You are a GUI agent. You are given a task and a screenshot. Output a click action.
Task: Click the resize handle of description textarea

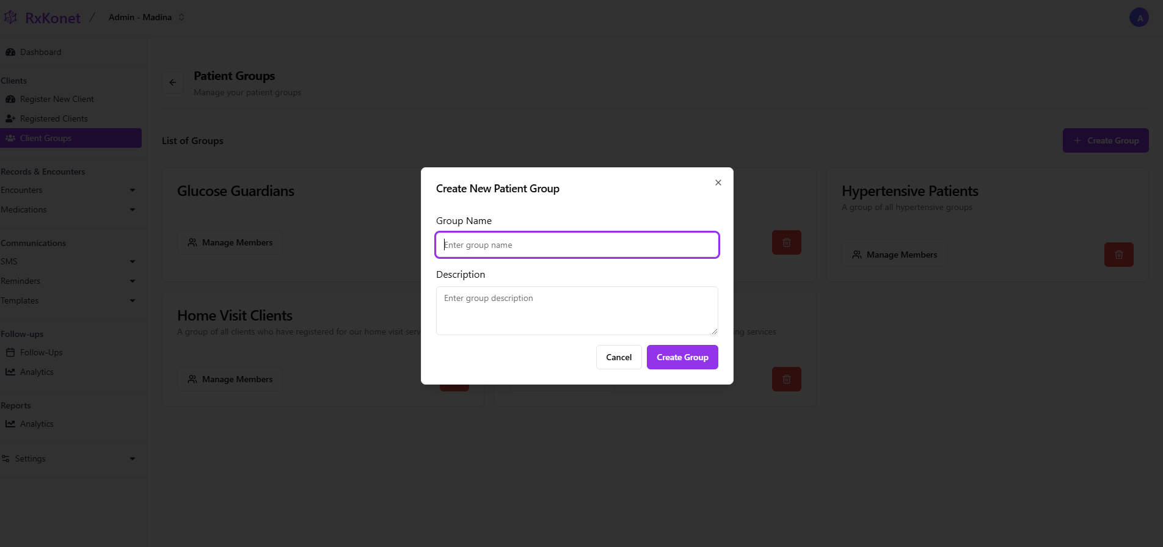[x=715, y=331]
